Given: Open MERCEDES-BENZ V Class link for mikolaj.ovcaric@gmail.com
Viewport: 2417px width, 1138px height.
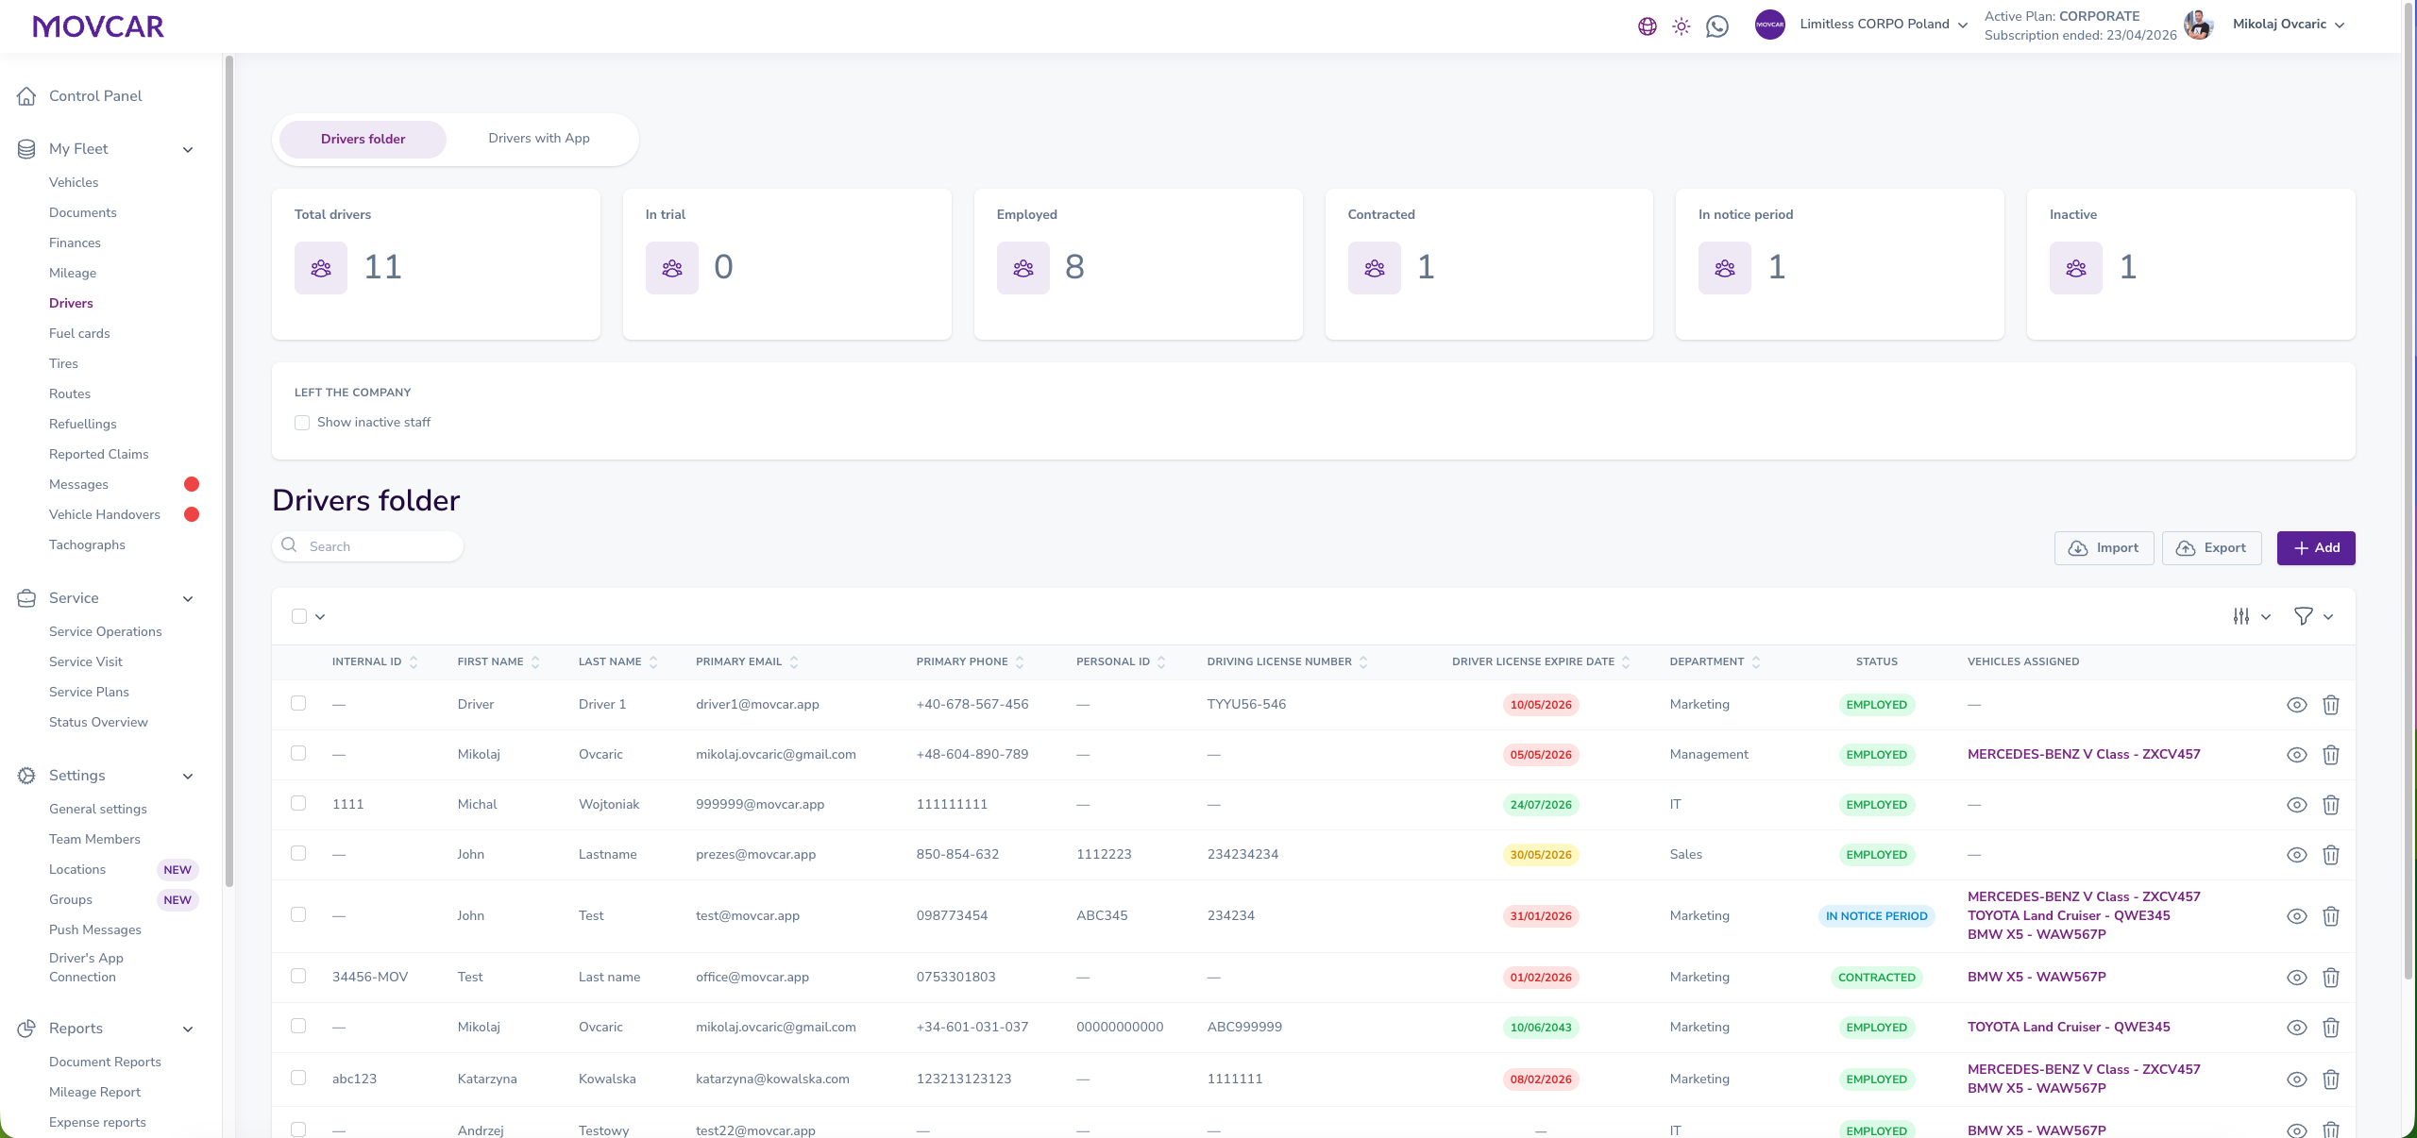Looking at the screenshot, I should 2084,755.
